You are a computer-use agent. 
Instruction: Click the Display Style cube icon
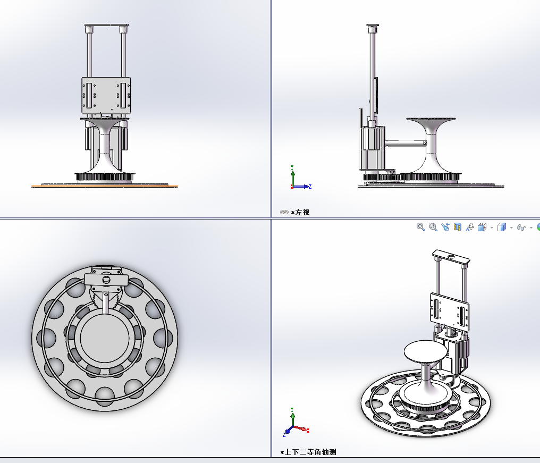(x=501, y=226)
